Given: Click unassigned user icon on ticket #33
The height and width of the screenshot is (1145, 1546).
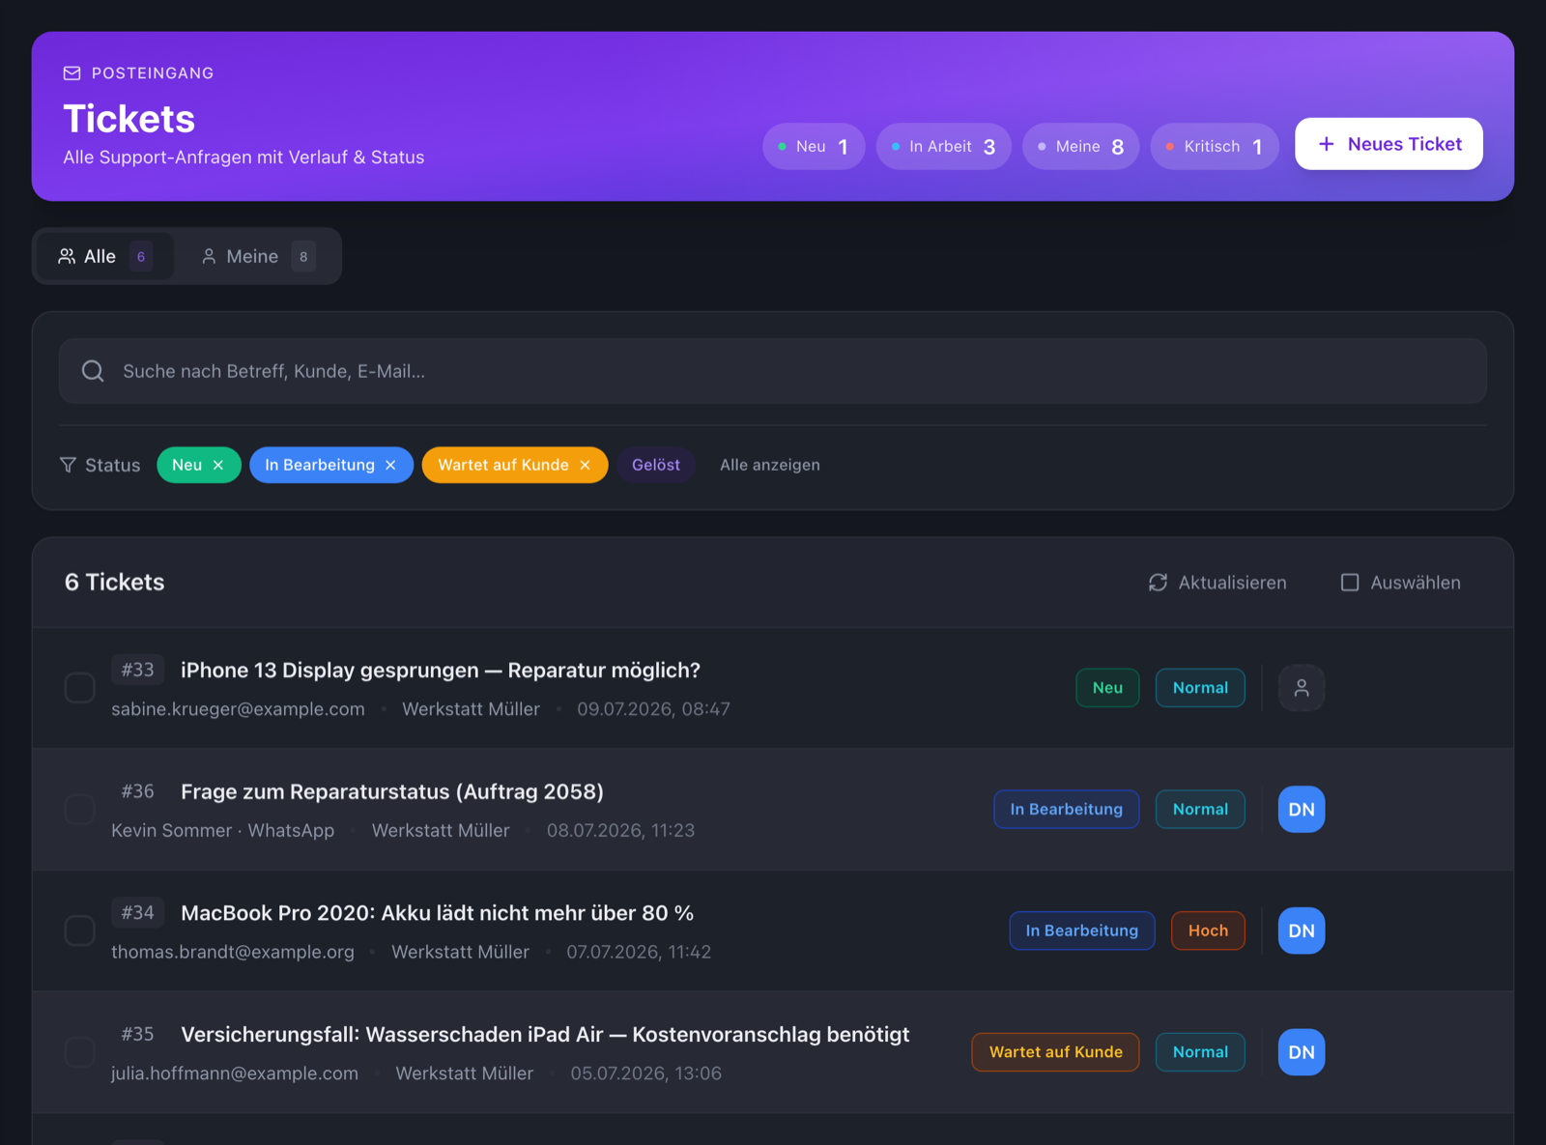Looking at the screenshot, I should coord(1302,688).
